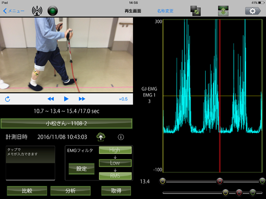266x199 pixels.
Task: Tap left yellow handle on upper slider
Action: tap(162, 181)
